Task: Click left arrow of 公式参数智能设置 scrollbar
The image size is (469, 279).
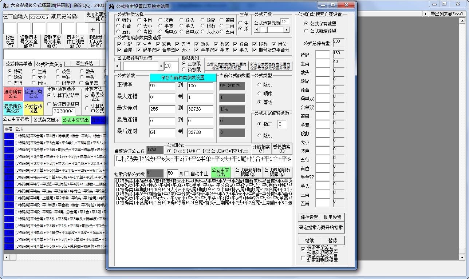Action: coord(117,66)
